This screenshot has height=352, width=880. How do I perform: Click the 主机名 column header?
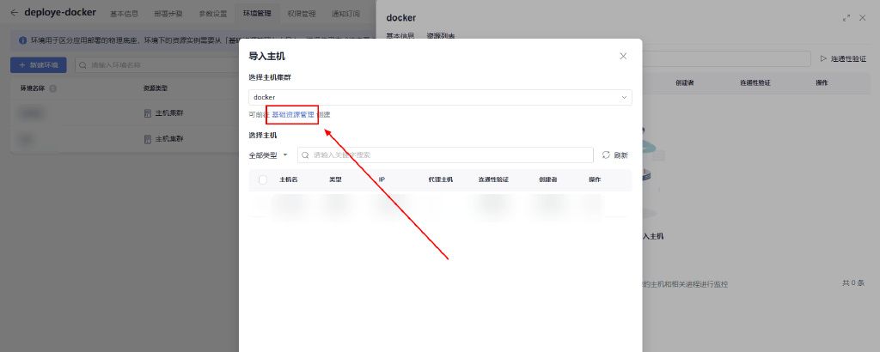tap(289, 180)
